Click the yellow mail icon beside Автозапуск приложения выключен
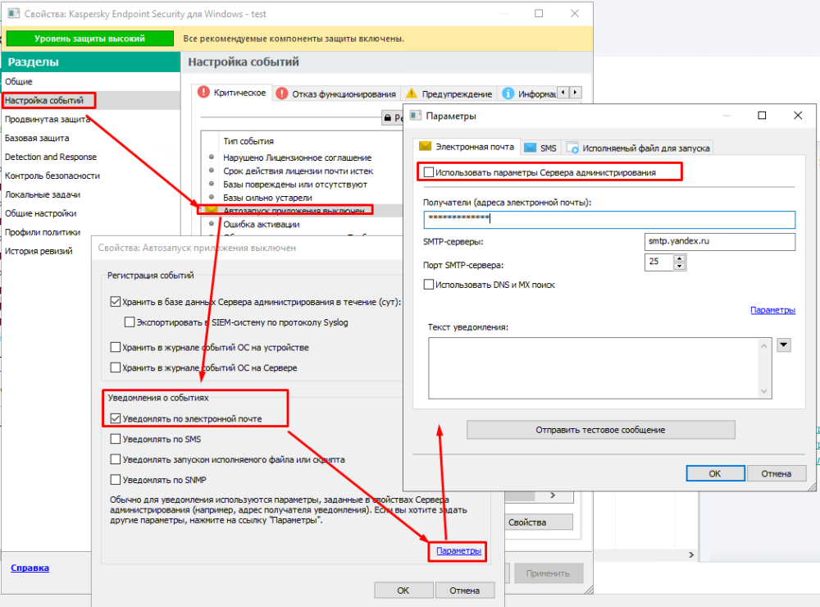This screenshot has width=820, height=607. pos(212,210)
